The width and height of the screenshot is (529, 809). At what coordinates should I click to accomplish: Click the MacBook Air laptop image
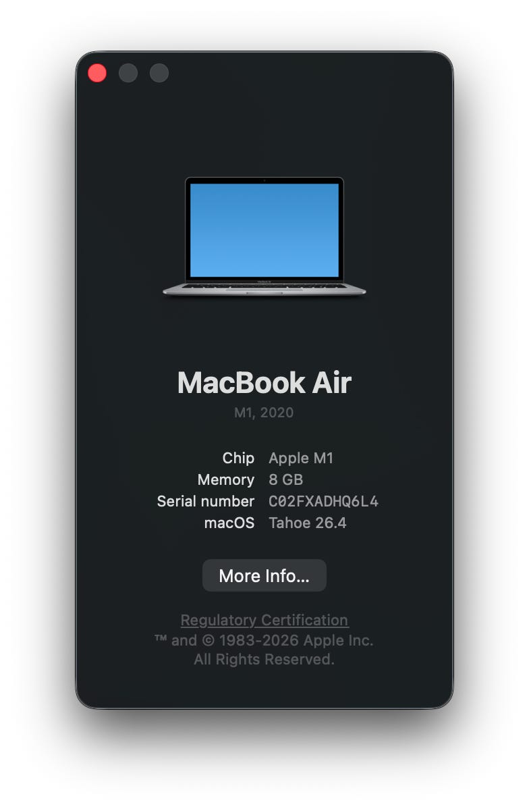pos(264,237)
